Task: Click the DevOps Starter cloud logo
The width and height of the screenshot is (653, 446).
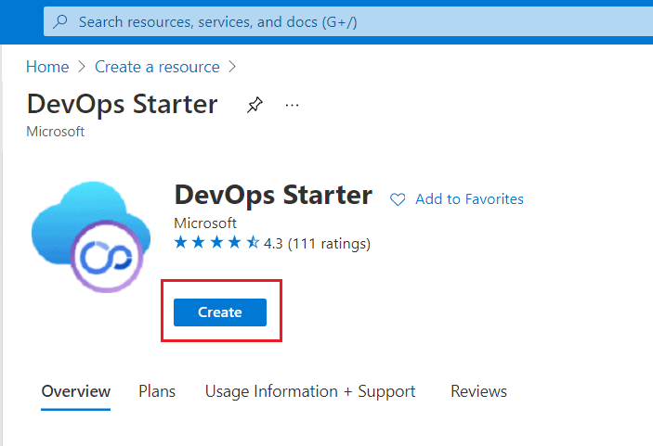Action: point(91,236)
